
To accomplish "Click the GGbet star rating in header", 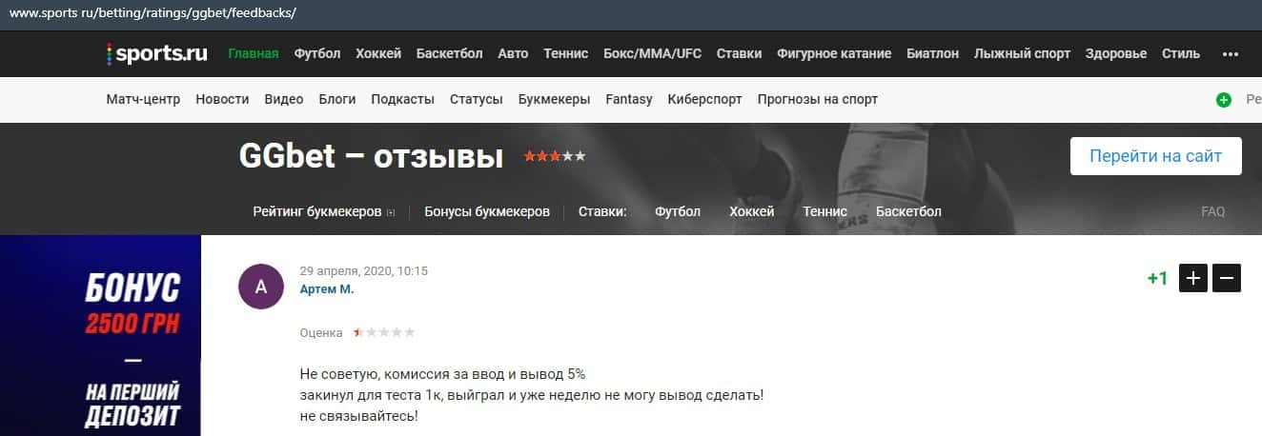I will (x=555, y=156).
